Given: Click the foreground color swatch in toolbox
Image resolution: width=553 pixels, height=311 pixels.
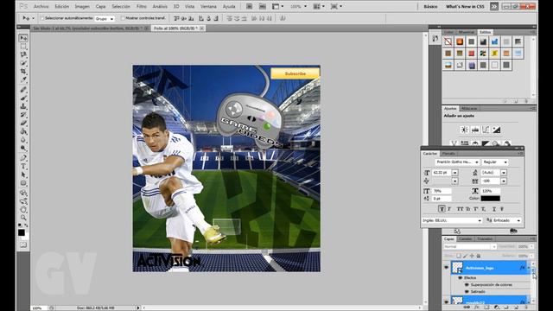Looking at the screenshot, I should coord(22,232).
